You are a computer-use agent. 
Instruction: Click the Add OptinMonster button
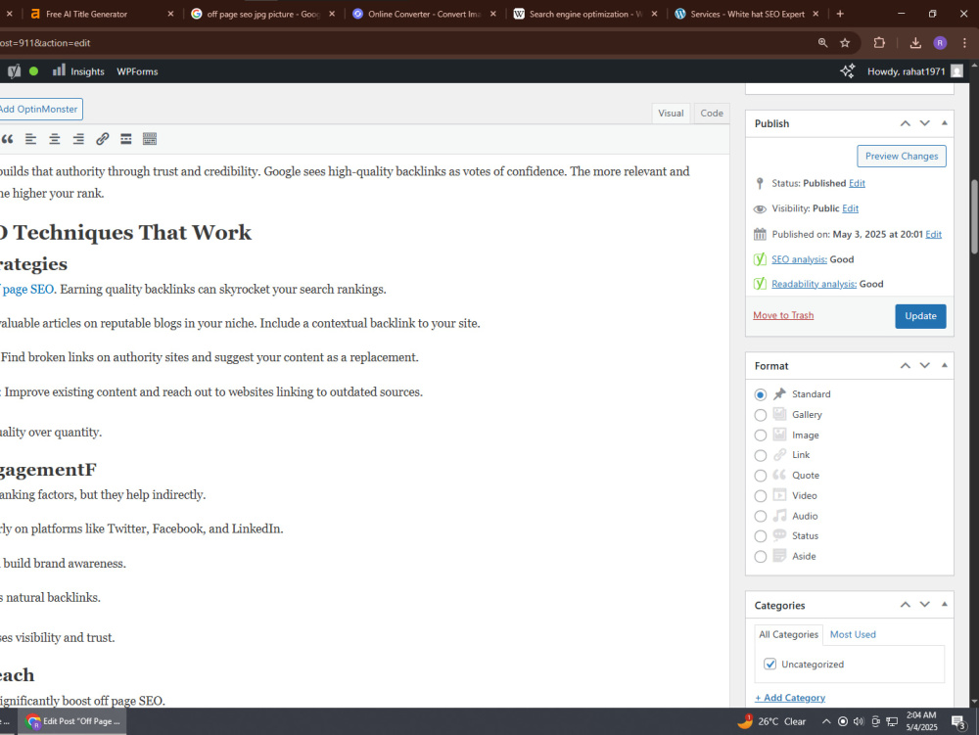38,110
